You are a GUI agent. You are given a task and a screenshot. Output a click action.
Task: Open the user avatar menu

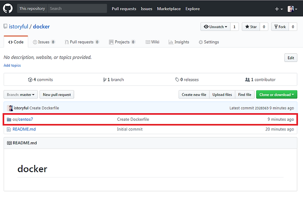click(292, 9)
